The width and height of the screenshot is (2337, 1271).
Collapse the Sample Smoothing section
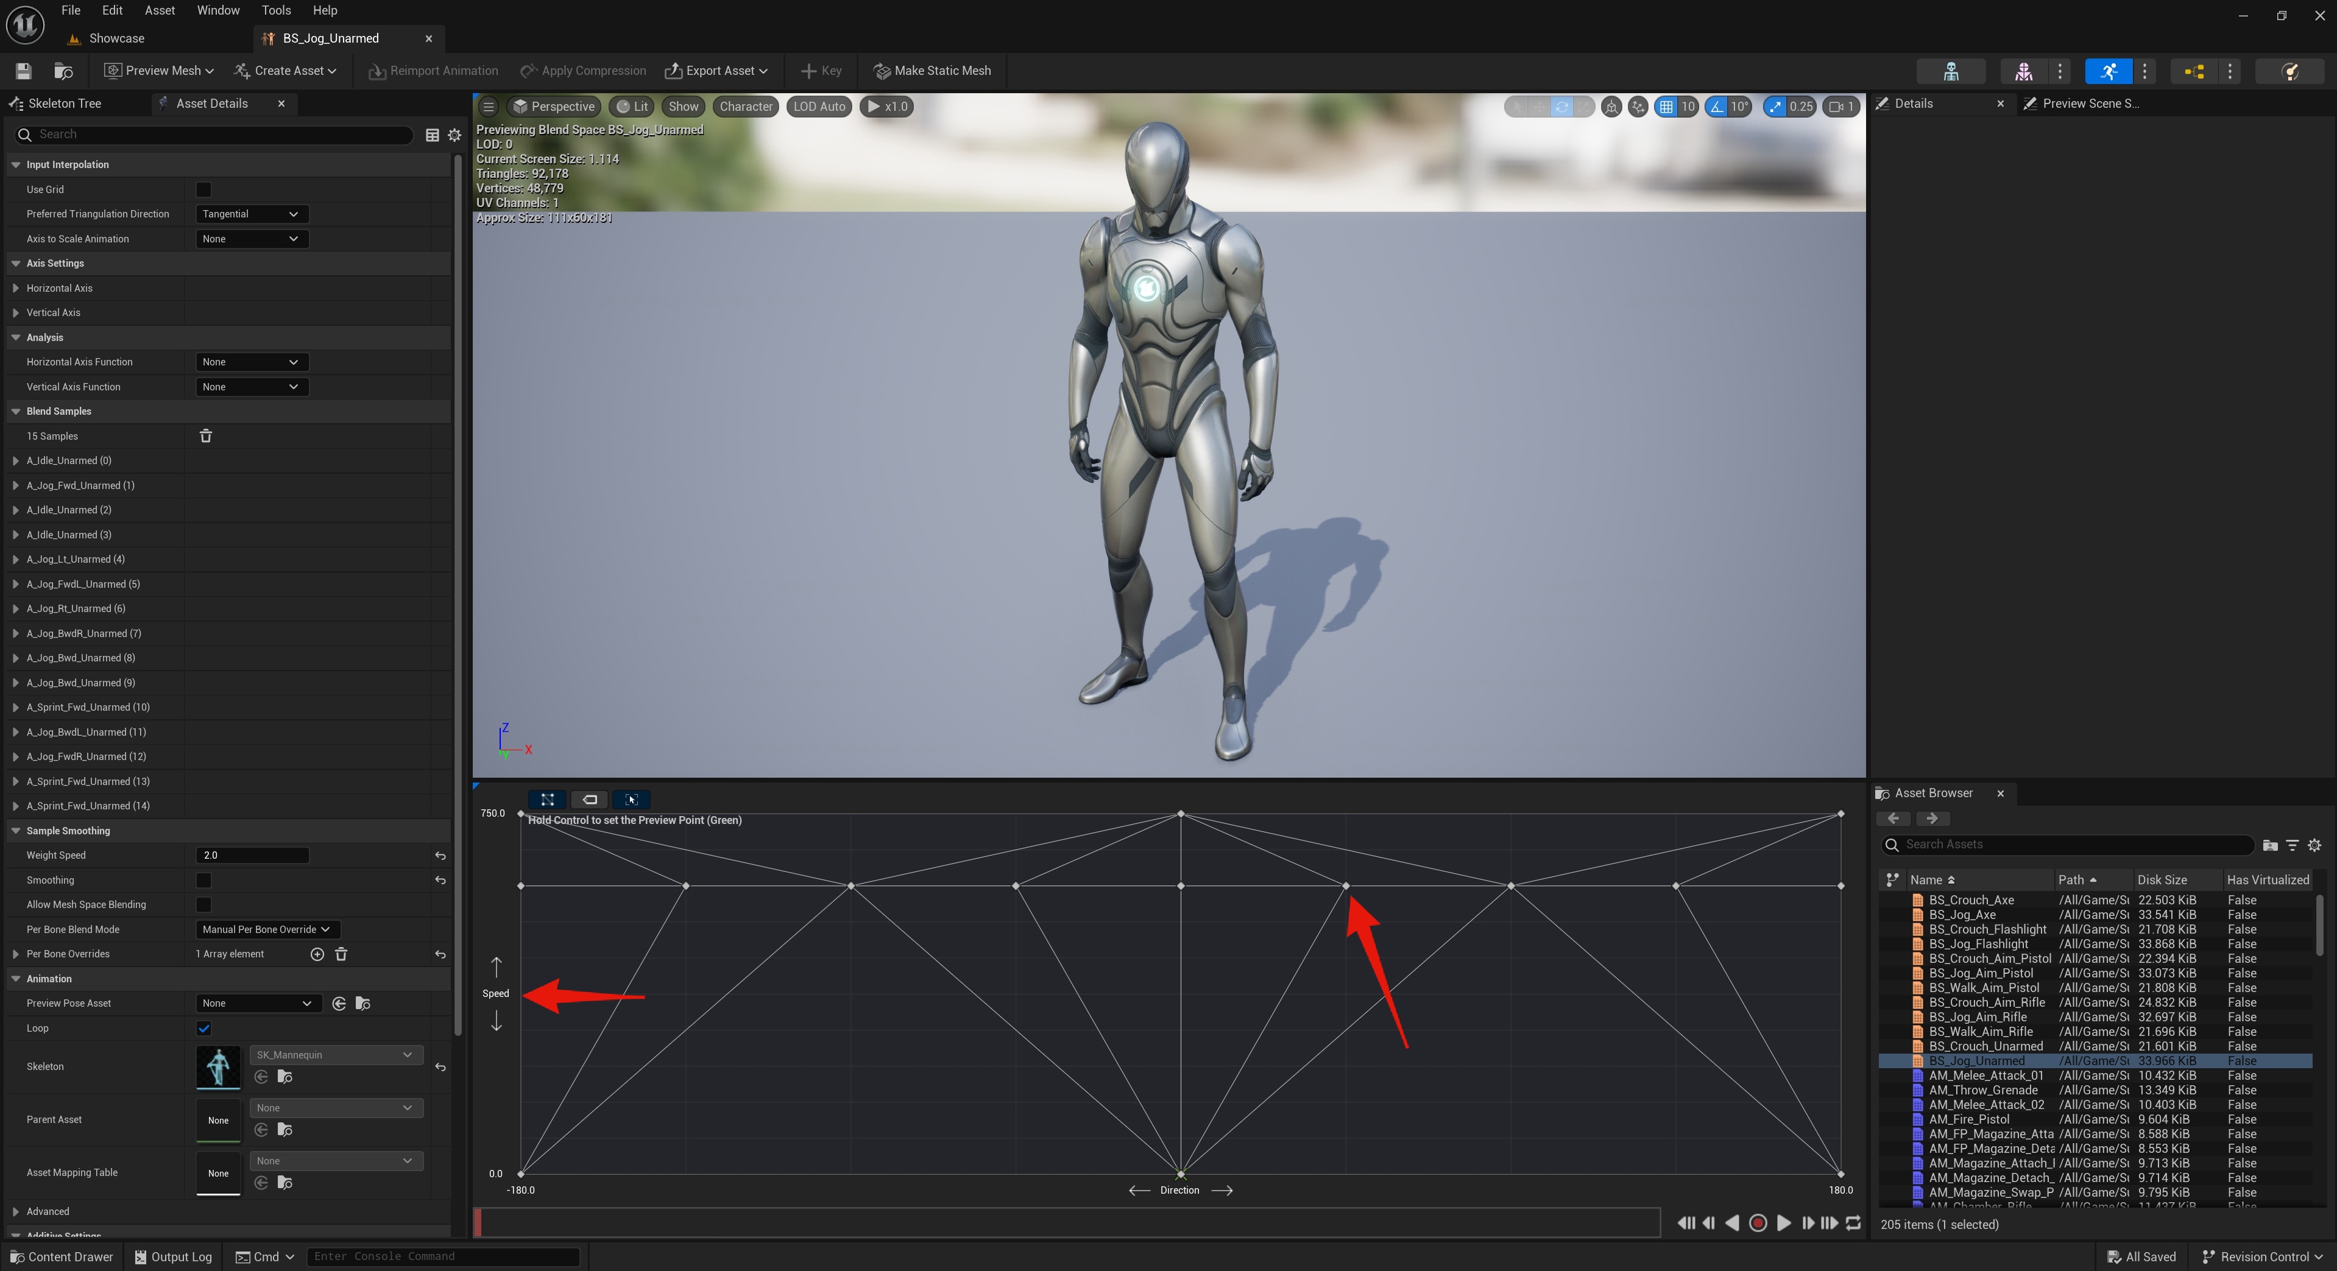15,830
